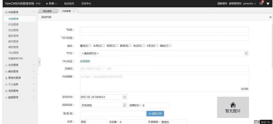273x124 pixels.
Task: Click the 点击添加 TAG link
Action: [85, 61]
